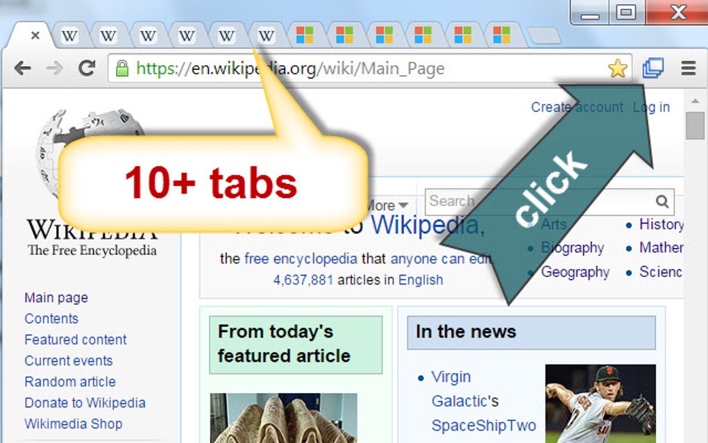
Task: Click the "Create account" link
Action: coord(578,107)
